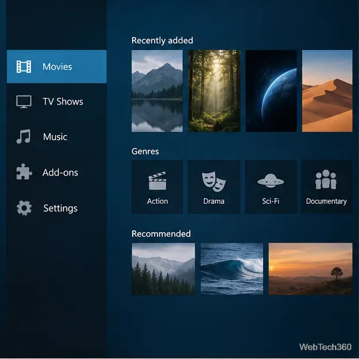The height and width of the screenshot is (359, 359).
Task: Click the Action clapperboard icon
Action: [x=157, y=180]
